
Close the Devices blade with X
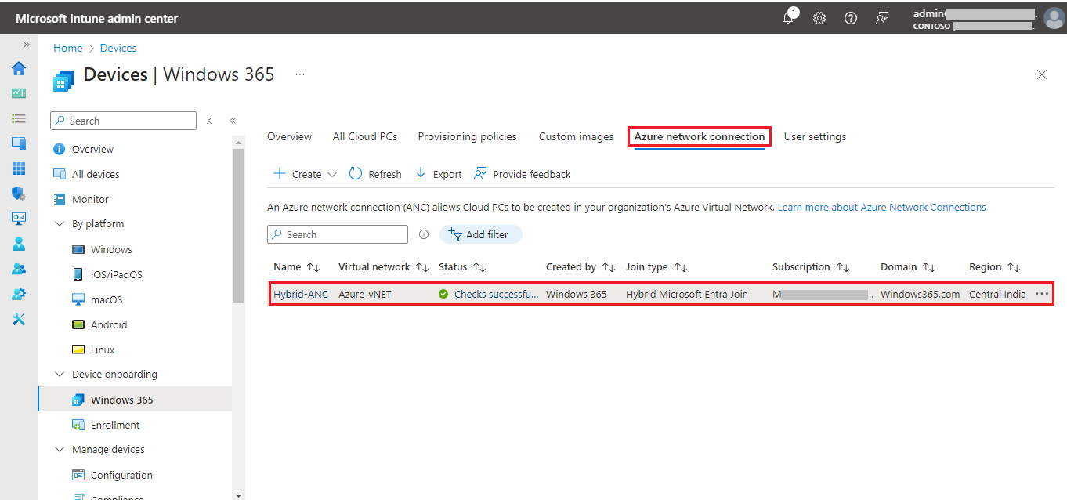pyautogui.click(x=1042, y=74)
